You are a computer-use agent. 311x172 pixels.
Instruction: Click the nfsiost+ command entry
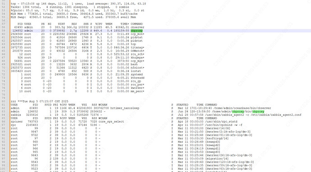(137, 68)
